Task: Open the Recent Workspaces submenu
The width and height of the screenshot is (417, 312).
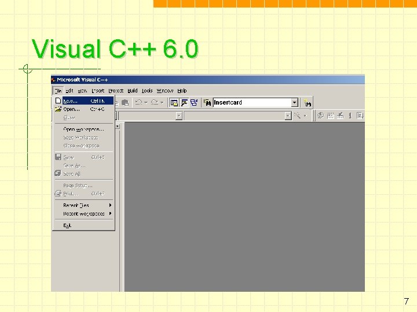Action: [84, 214]
